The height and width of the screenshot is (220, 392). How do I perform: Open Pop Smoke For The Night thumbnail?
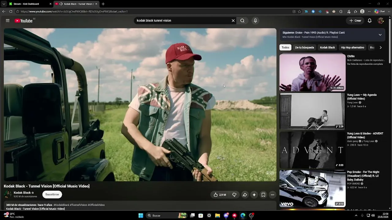312,189
